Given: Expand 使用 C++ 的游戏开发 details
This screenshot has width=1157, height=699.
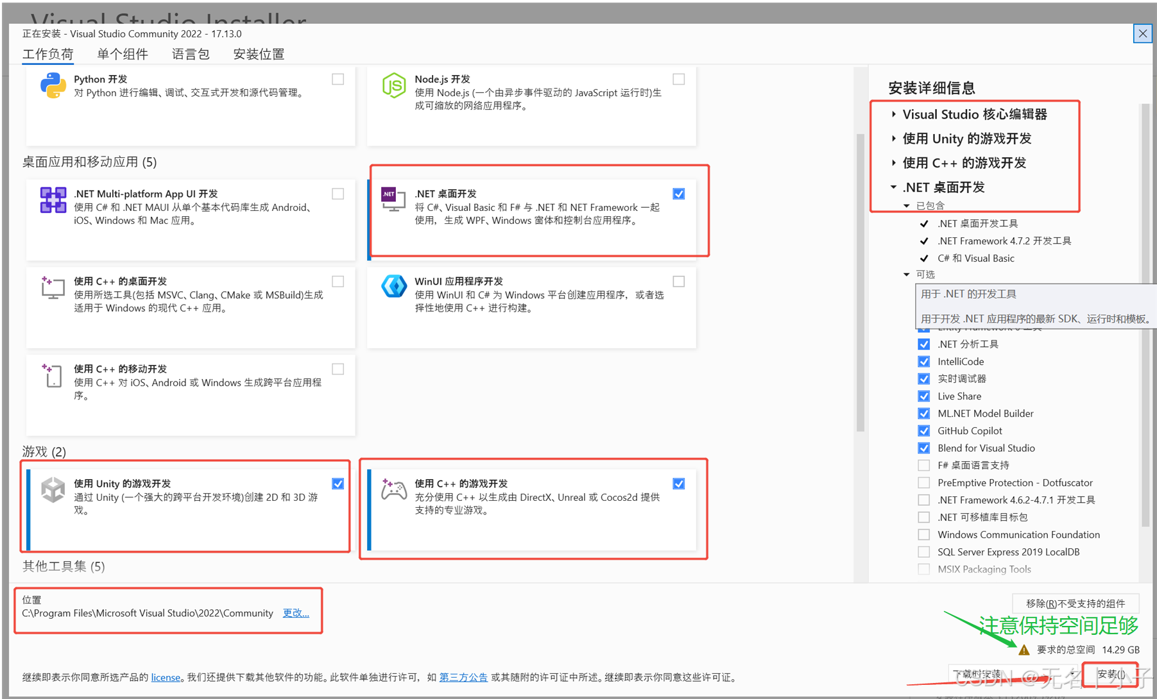Looking at the screenshot, I should pos(895,163).
